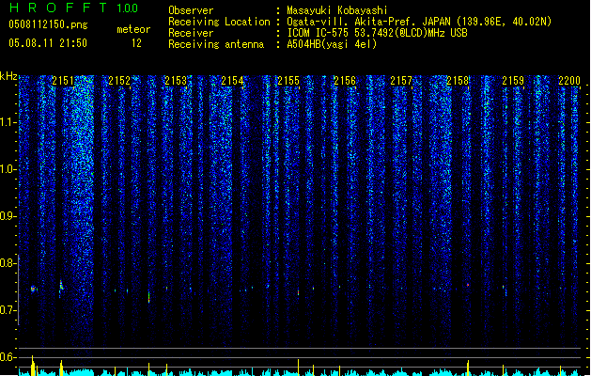Click the meteor count value 12
Viewport: 591px width, 376px height.
[136, 43]
